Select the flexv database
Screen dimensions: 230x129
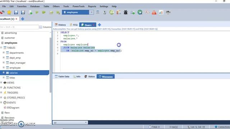tap(7, 113)
